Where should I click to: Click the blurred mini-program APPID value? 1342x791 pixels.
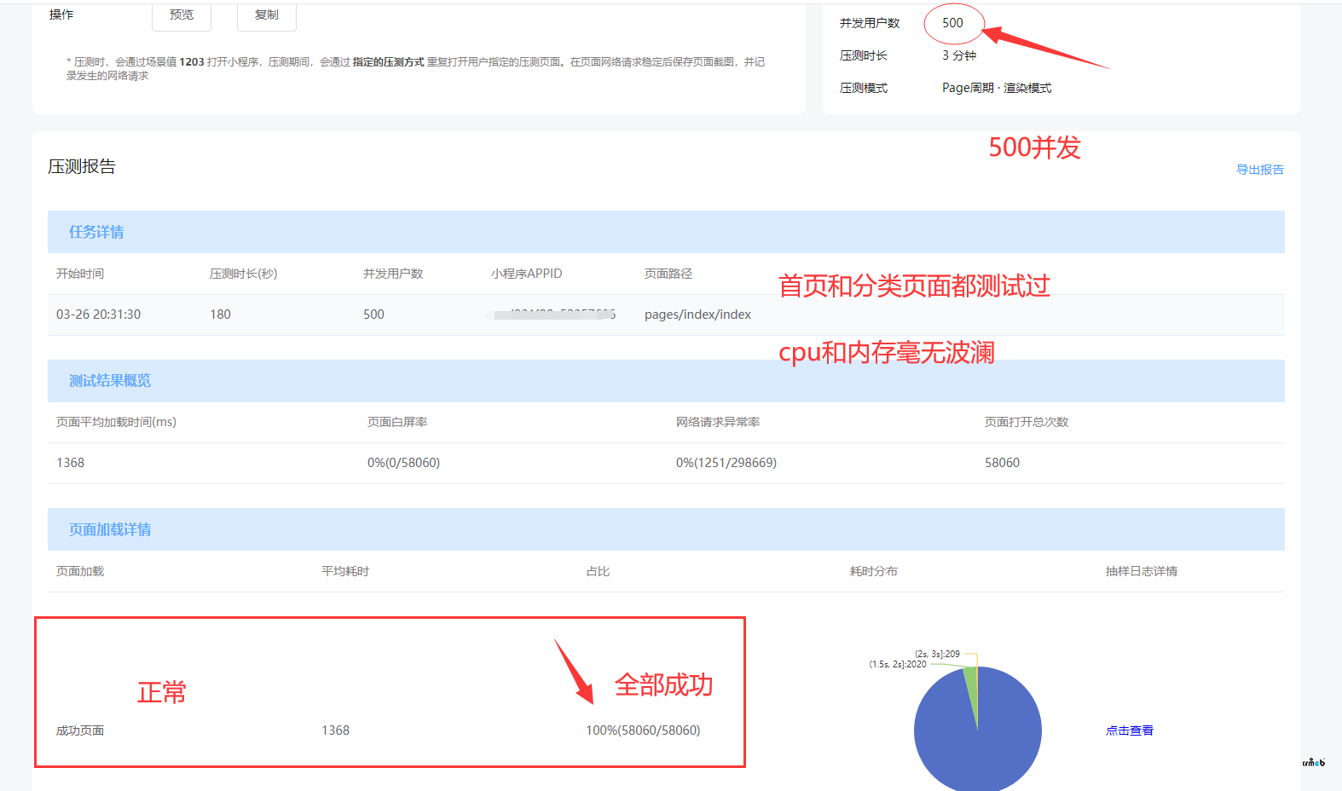point(553,315)
